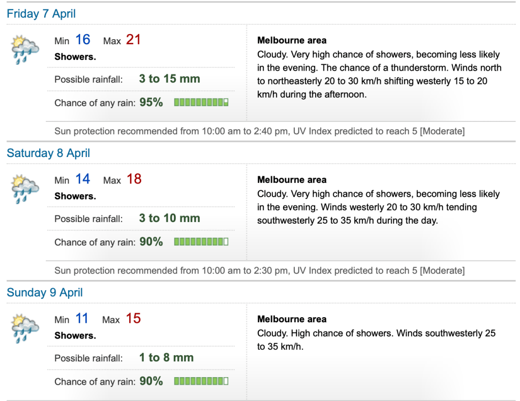The image size is (520, 401).
Task: Click Saturday's maximum temperature 18
Action: 134,179
